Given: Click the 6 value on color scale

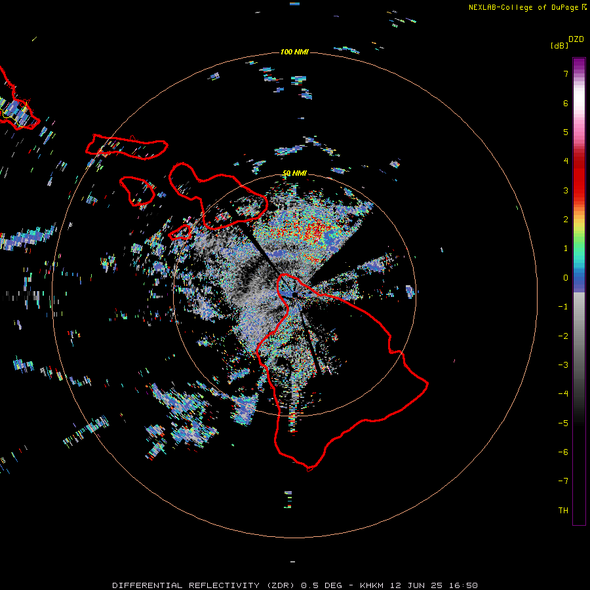Looking at the screenshot, I should pos(566,103).
